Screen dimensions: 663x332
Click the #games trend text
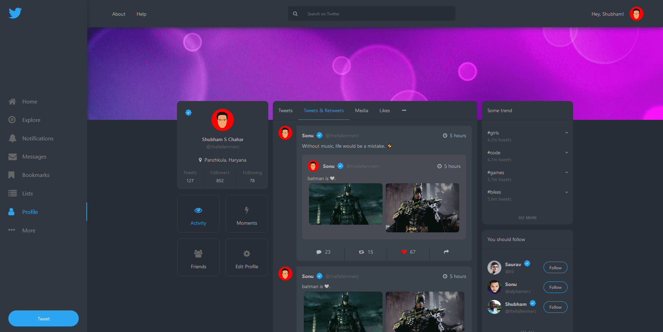pyautogui.click(x=496, y=172)
